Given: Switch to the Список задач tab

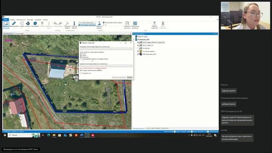Looking at the screenshot, I should coord(20,34).
